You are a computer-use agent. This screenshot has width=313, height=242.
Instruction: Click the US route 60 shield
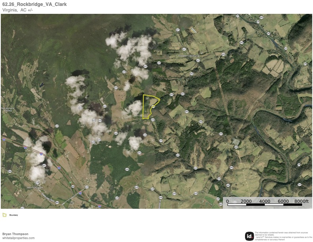[73, 186]
